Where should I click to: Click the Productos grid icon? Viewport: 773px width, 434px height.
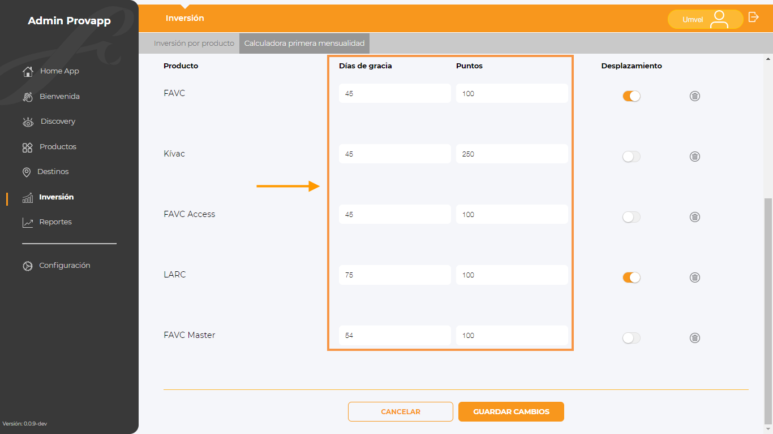pos(27,147)
